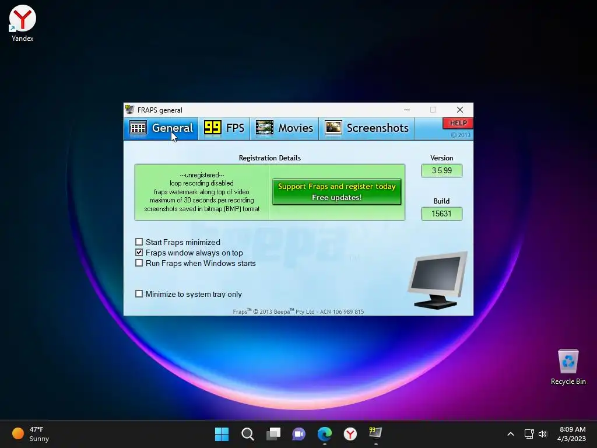Image resolution: width=597 pixels, height=448 pixels.
Task: Click the monitor image in Fraps
Action: tap(438, 280)
